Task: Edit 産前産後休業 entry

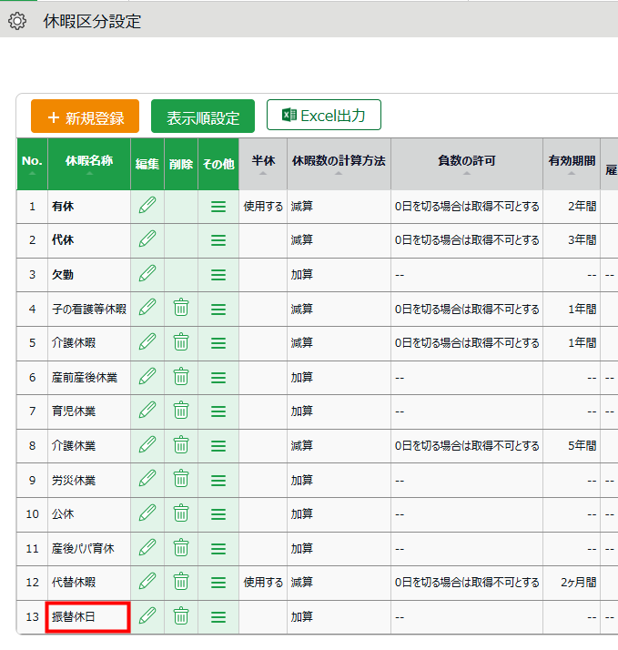Action: pyautogui.click(x=147, y=377)
